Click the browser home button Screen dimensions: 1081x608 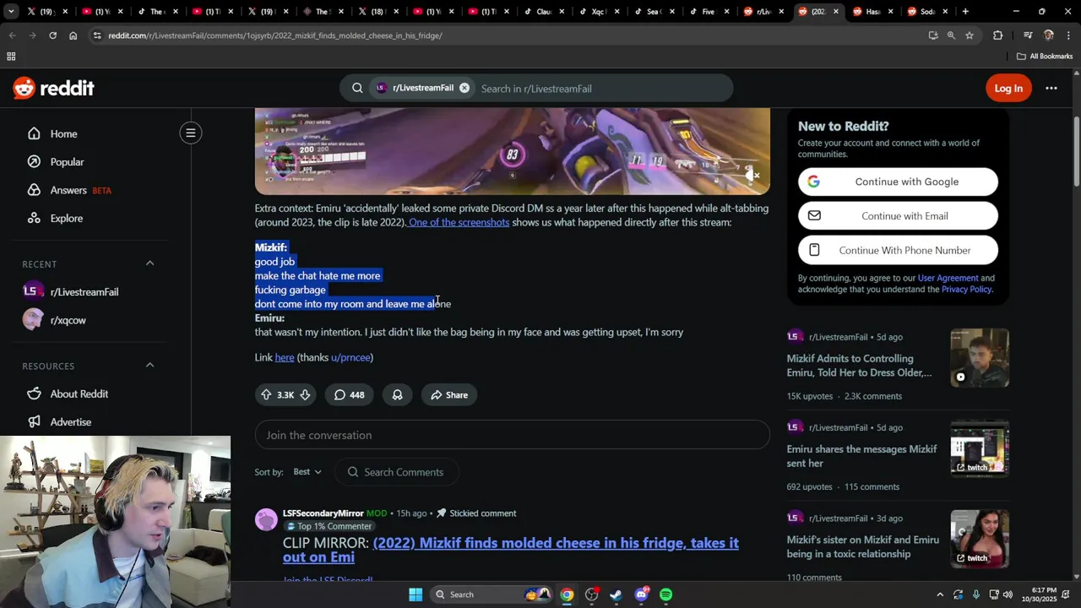(x=73, y=35)
